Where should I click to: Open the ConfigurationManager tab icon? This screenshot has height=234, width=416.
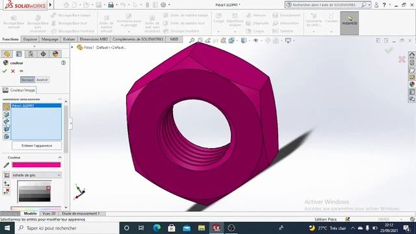point(31,54)
